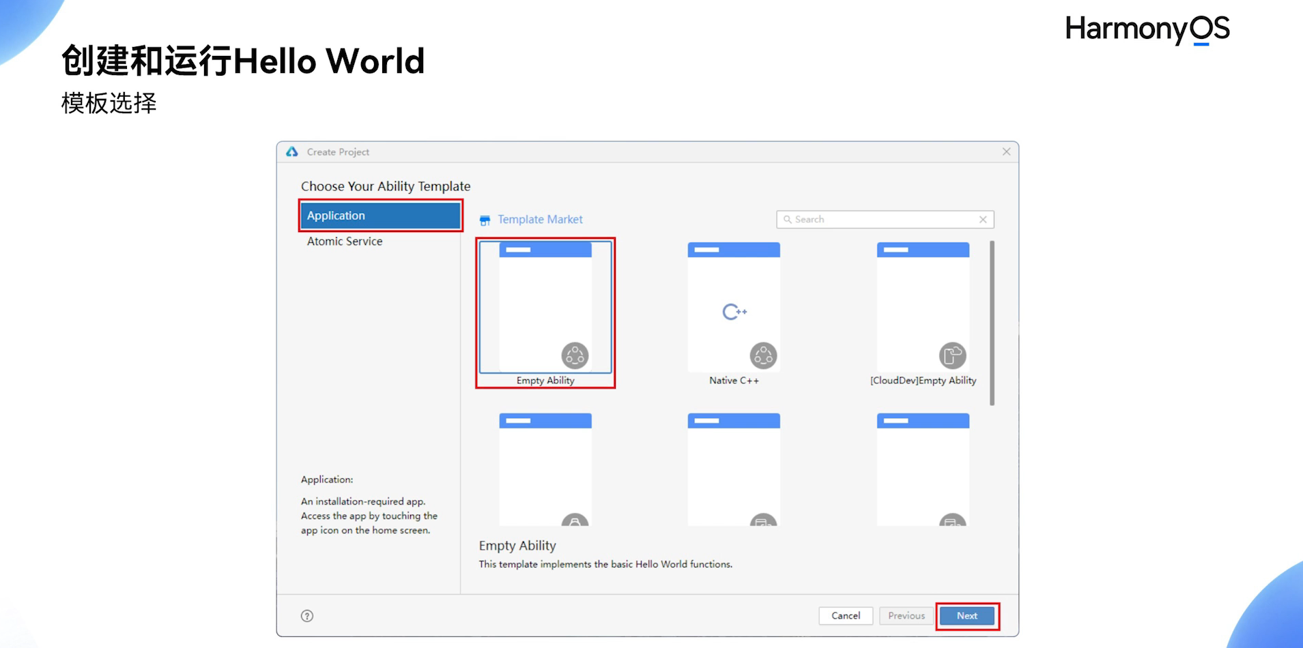This screenshot has width=1303, height=648.
Task: Click the DevEco Studio logo in title bar
Action: (x=292, y=151)
